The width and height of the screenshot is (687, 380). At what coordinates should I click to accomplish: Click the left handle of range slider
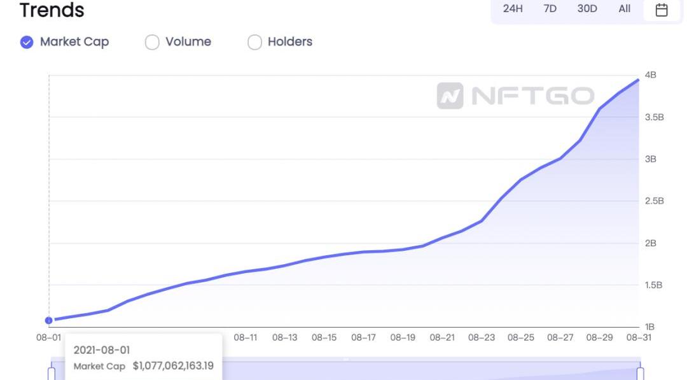pos(52,372)
